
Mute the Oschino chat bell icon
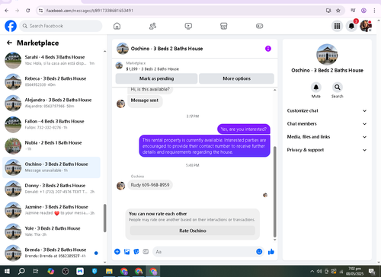pos(316,88)
